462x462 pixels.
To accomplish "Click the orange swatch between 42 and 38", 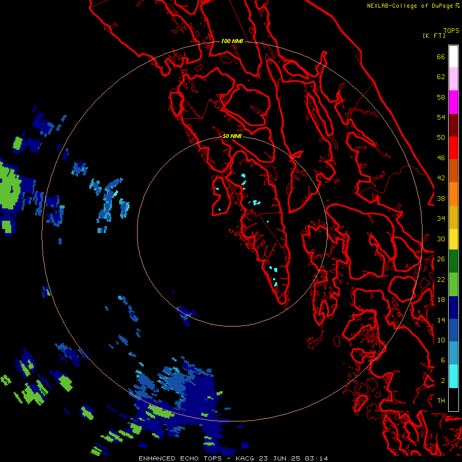I will pyautogui.click(x=453, y=194).
